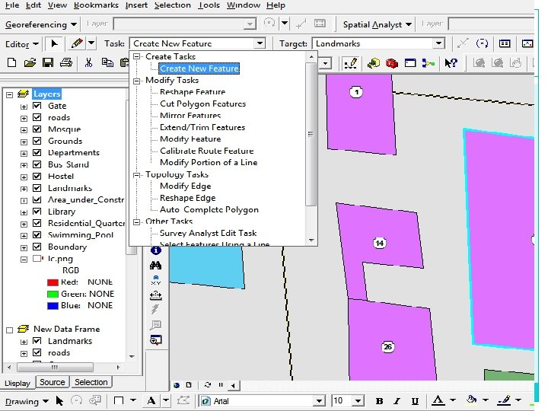Open the Editor Toolbar pencil-graph icon
The image size is (548, 411).
[351, 63]
